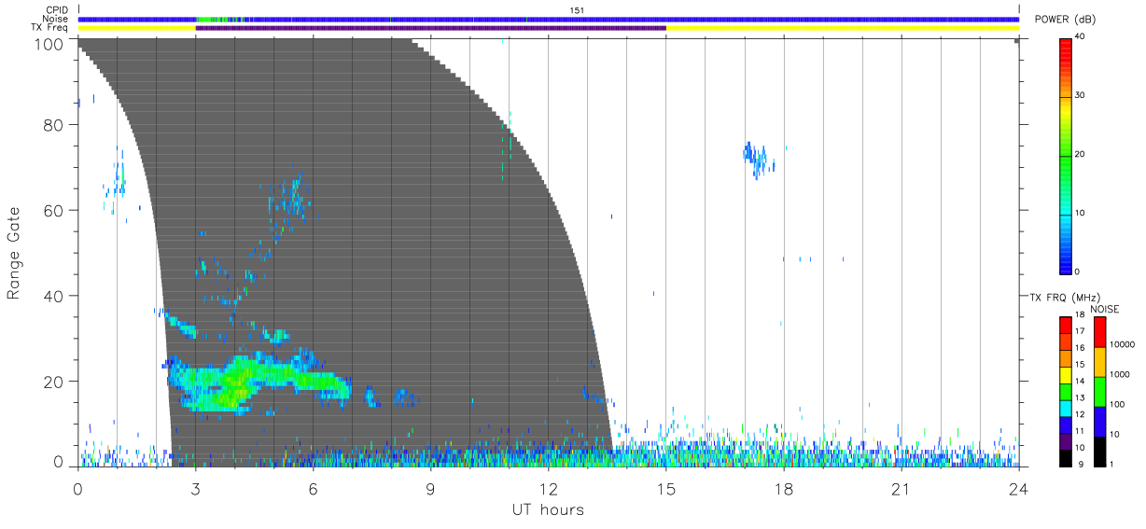
Task: Click the 30 tick on POWER colorbar
Action: pyautogui.click(x=1080, y=96)
